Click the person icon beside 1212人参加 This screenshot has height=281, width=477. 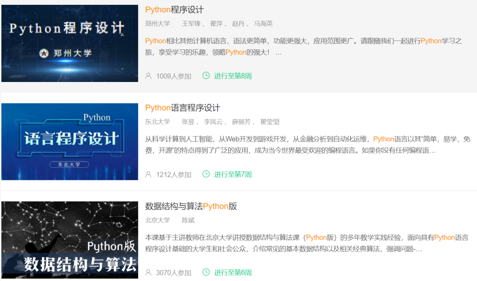coord(148,174)
